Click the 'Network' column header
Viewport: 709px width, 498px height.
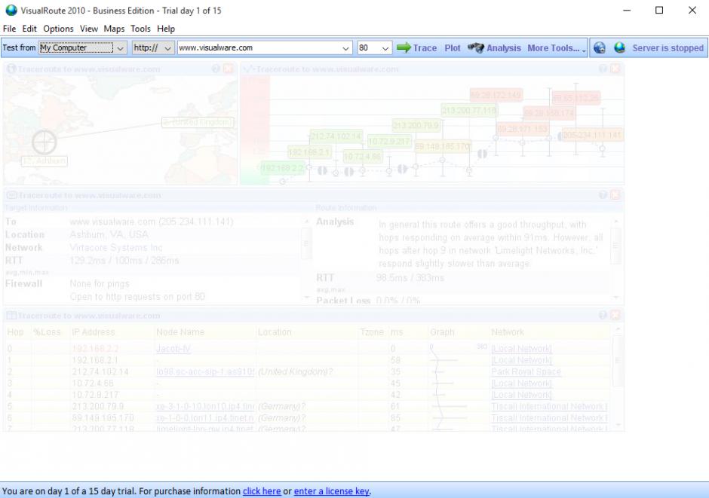click(508, 331)
